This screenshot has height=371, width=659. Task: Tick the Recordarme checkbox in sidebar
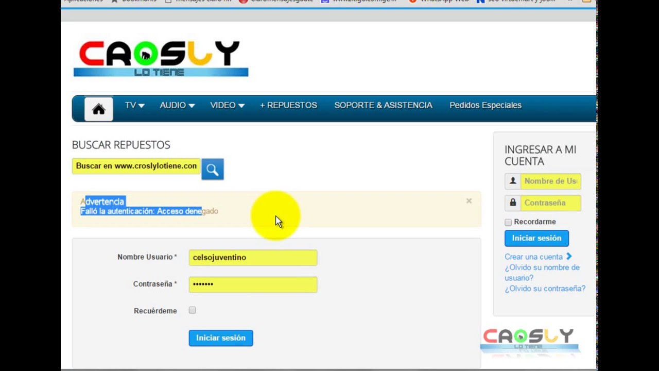[508, 222]
